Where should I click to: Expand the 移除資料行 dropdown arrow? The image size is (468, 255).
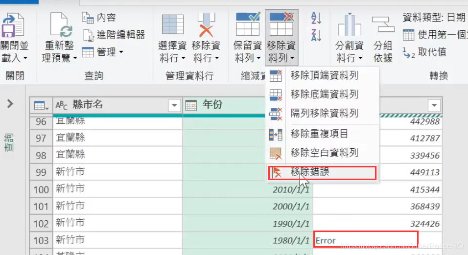[217, 58]
